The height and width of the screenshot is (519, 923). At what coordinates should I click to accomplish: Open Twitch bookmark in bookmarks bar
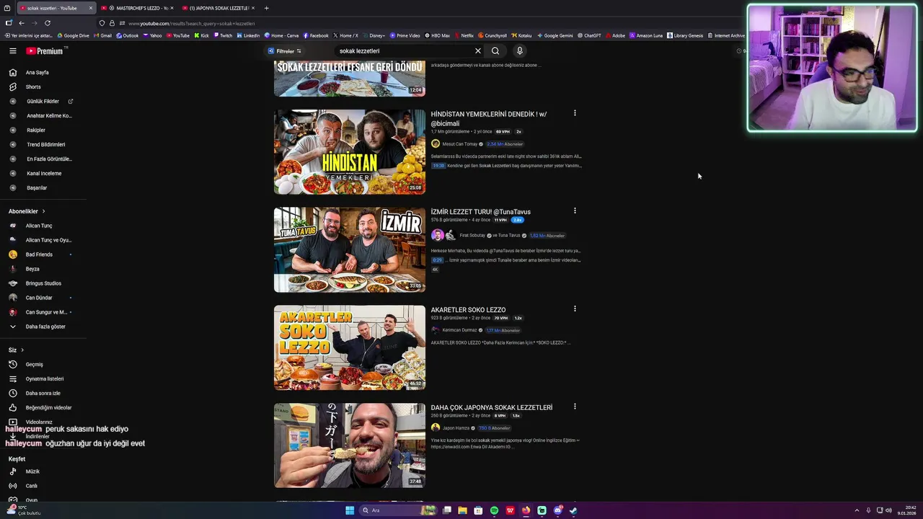point(222,35)
